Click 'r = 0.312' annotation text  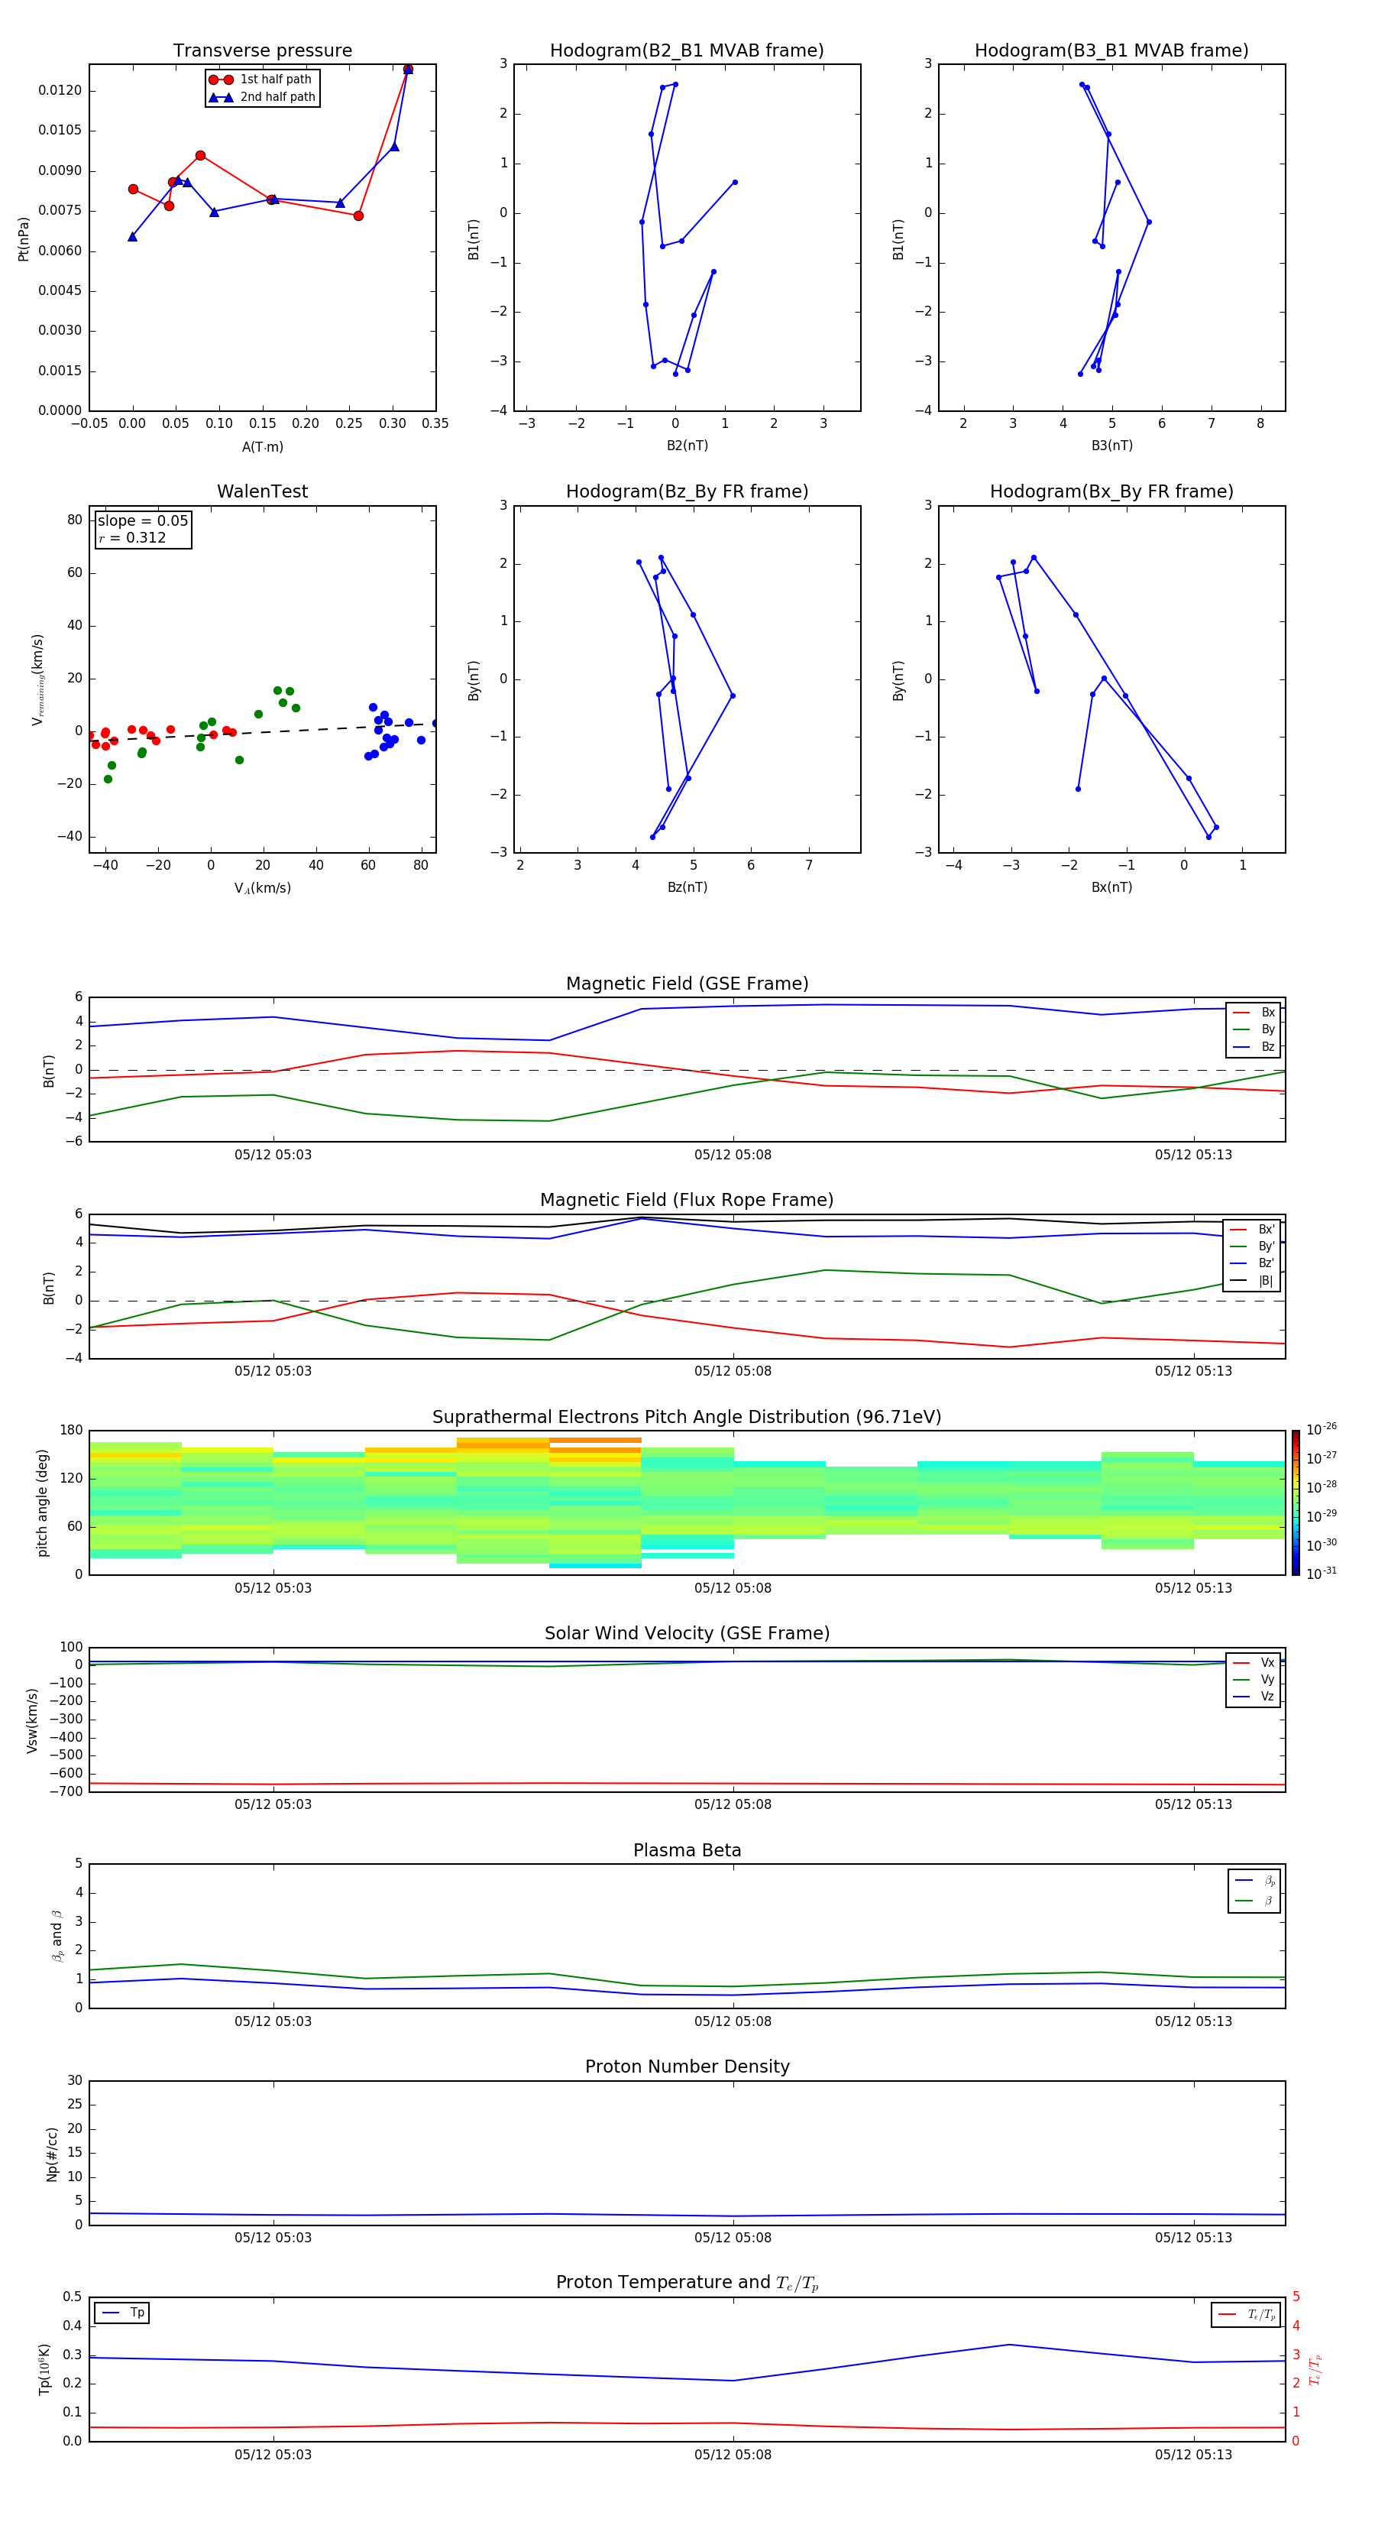pyautogui.click(x=132, y=537)
